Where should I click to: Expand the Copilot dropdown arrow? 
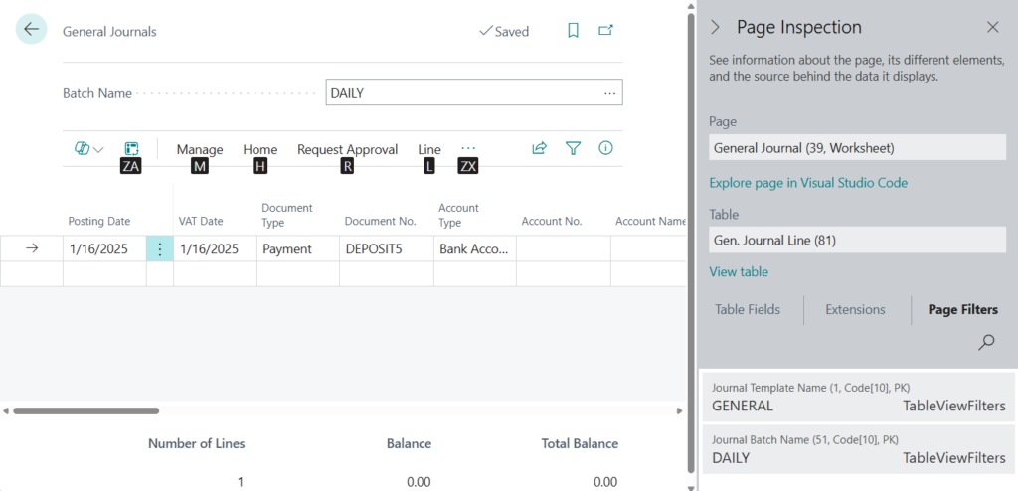[98, 150]
